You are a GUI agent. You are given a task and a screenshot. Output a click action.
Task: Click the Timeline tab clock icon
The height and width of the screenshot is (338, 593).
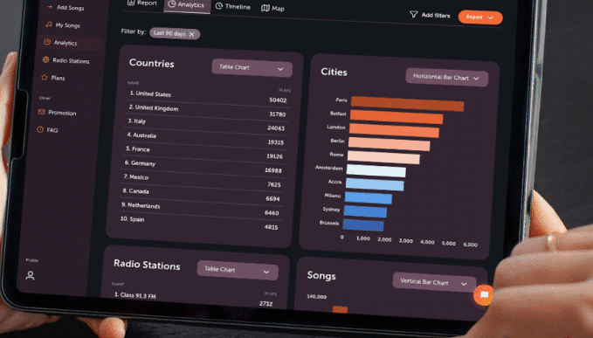(x=219, y=6)
